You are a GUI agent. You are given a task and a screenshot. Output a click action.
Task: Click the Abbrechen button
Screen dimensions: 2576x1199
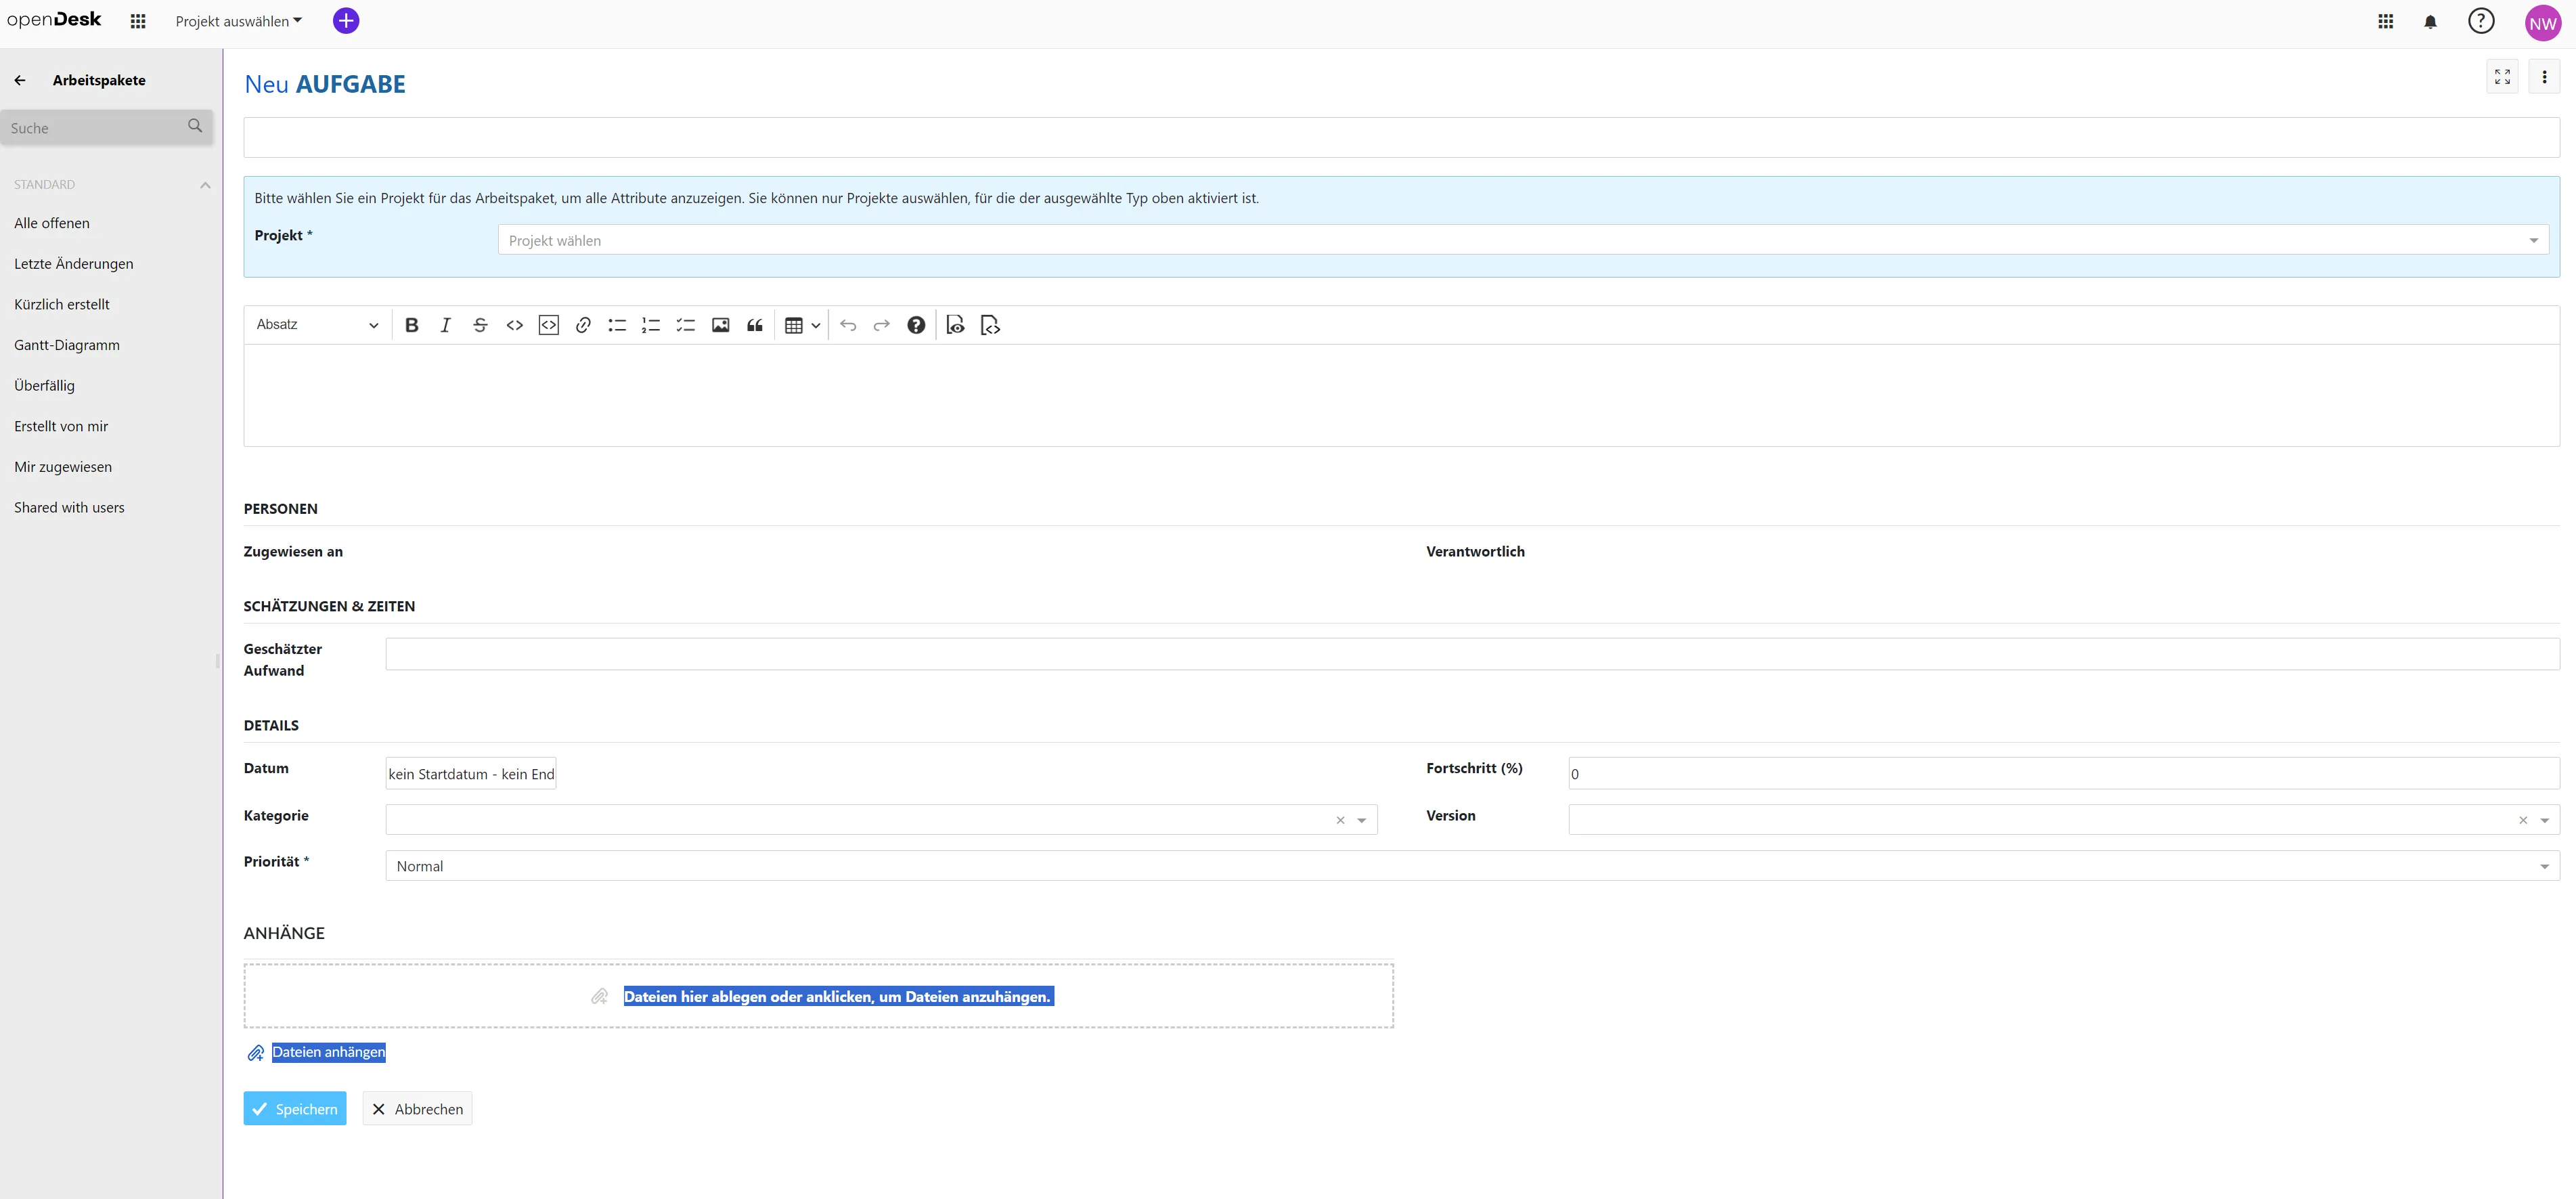[x=417, y=1109]
